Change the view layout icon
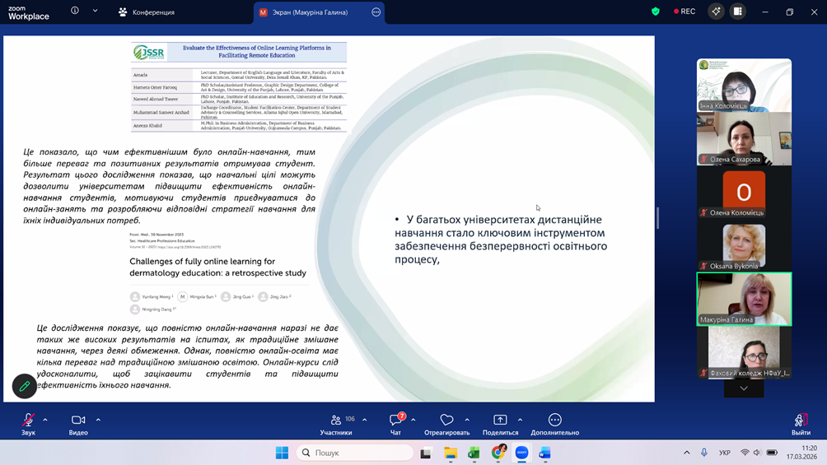The height and width of the screenshot is (465, 827). [x=737, y=12]
